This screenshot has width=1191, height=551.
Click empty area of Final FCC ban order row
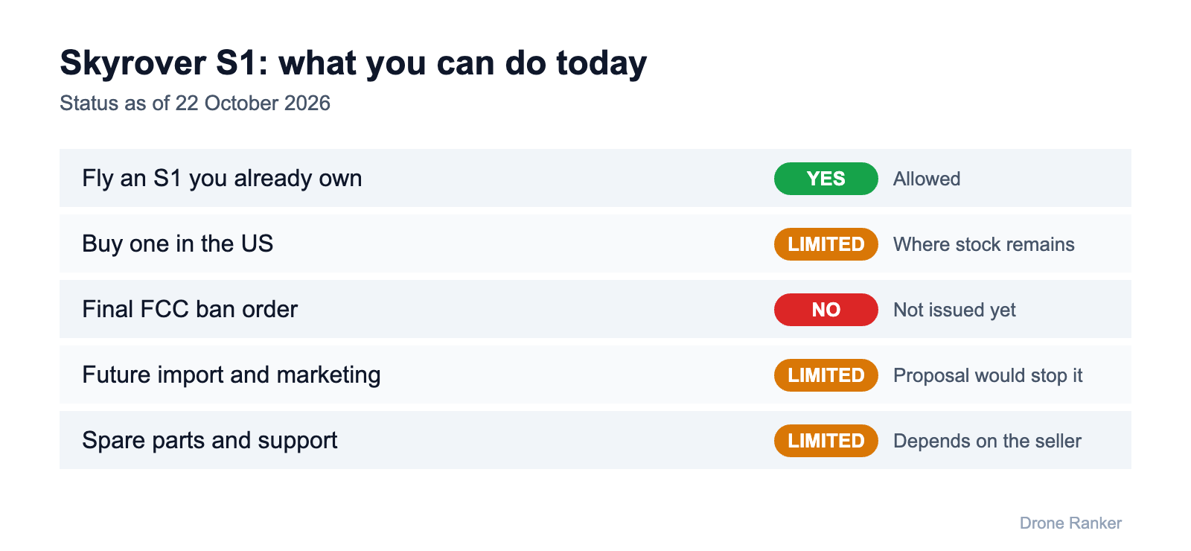536,309
